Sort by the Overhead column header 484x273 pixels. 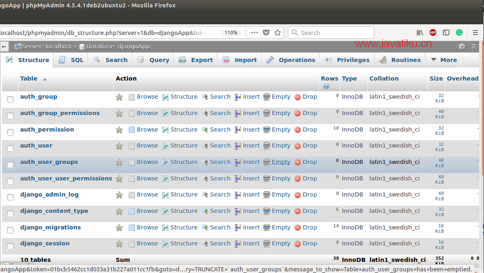coord(463,79)
